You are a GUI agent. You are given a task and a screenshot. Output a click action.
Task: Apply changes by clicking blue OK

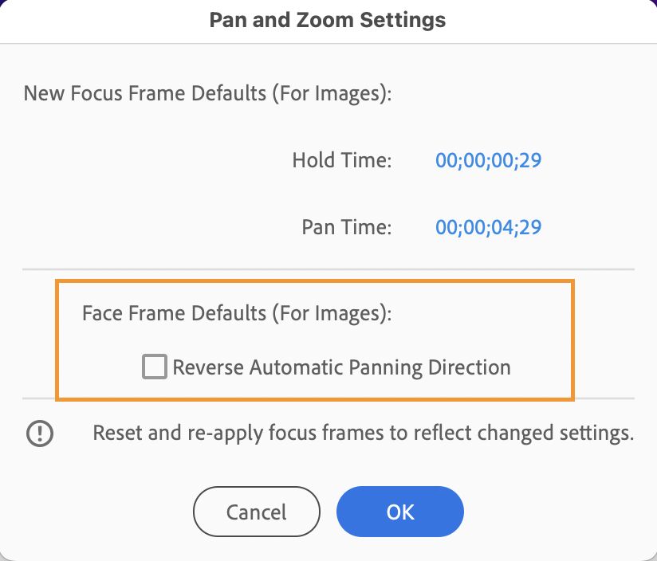click(x=399, y=512)
